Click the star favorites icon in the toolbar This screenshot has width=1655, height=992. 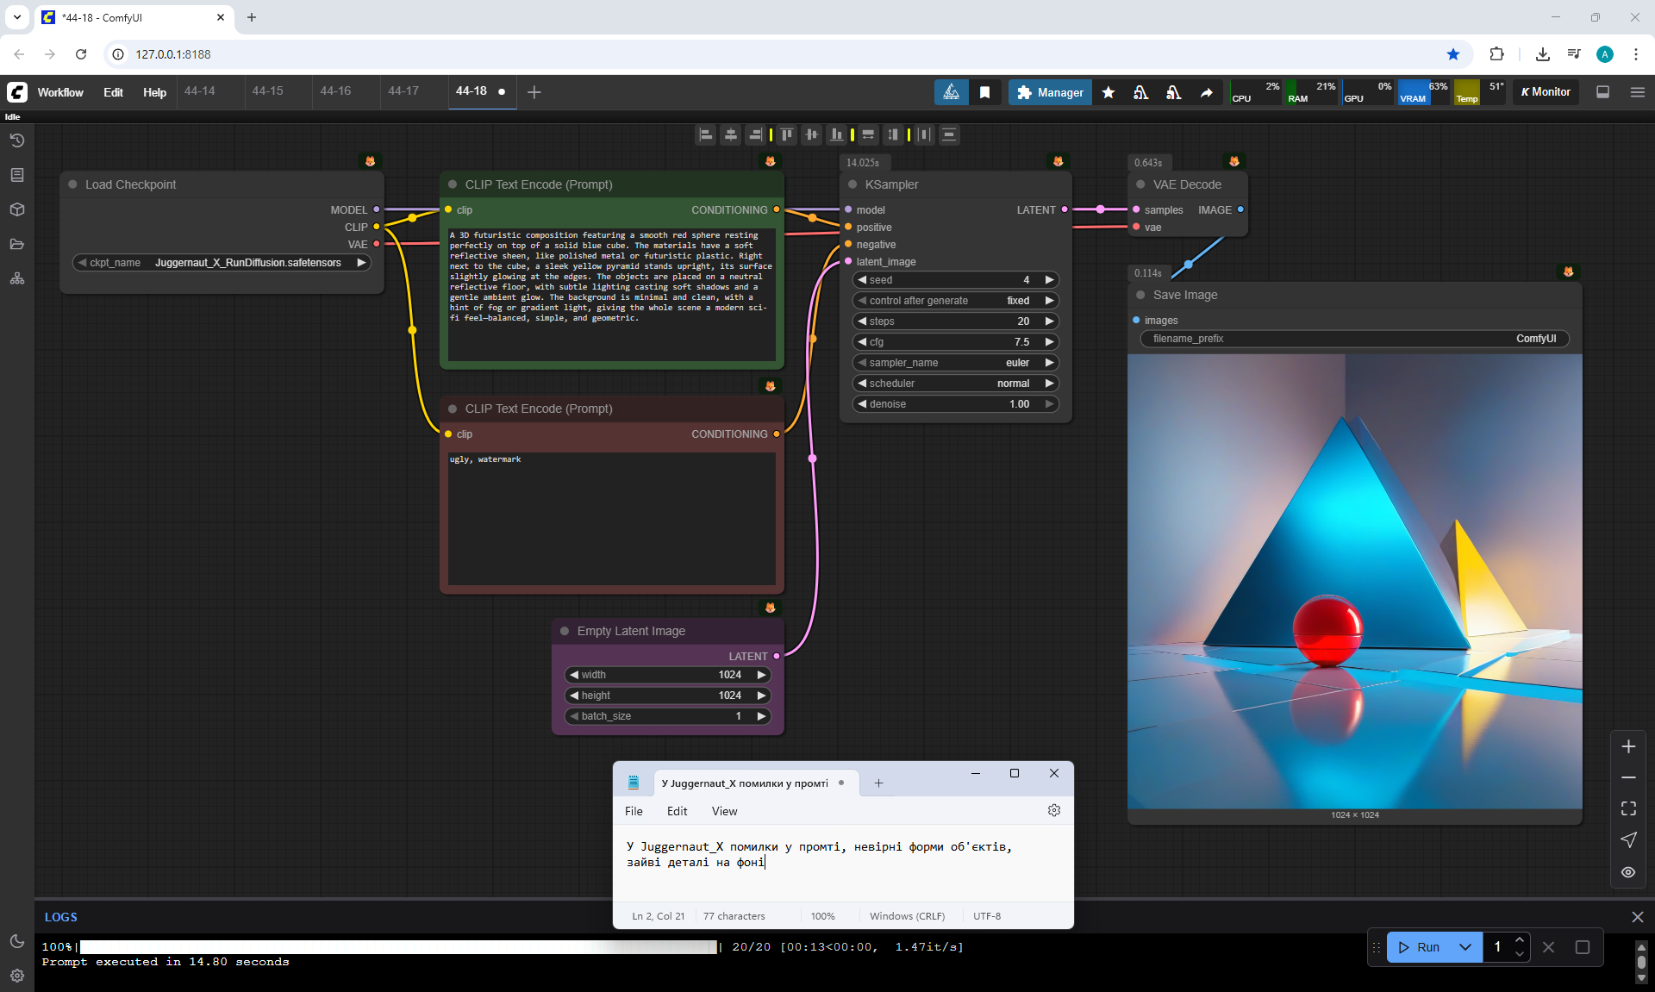click(x=1109, y=92)
